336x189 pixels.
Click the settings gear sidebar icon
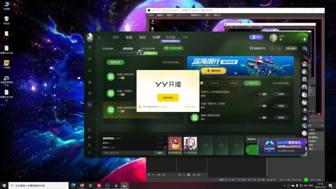[89, 137]
